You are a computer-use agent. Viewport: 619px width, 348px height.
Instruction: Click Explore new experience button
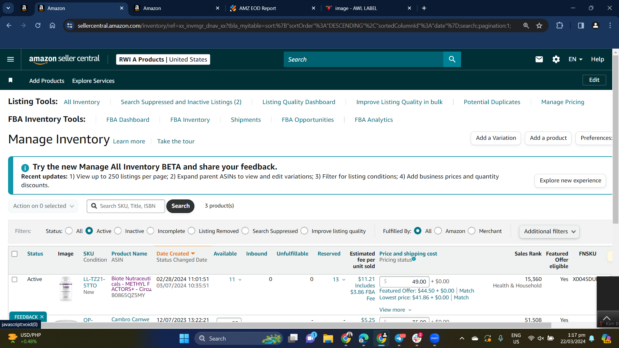570,180
